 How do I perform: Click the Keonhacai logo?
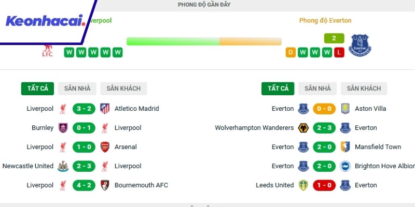[x=45, y=22]
